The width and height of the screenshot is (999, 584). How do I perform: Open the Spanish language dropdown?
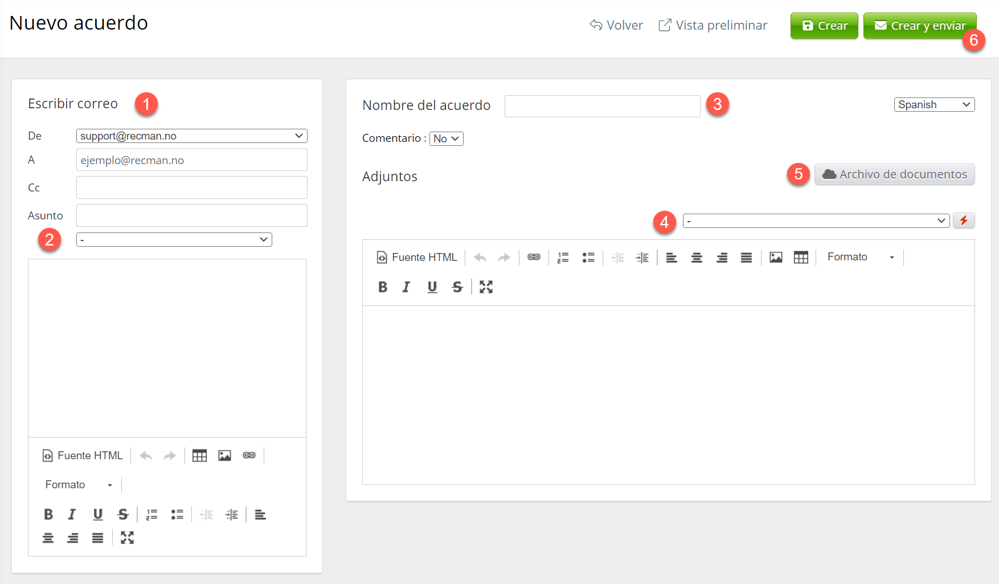point(934,105)
